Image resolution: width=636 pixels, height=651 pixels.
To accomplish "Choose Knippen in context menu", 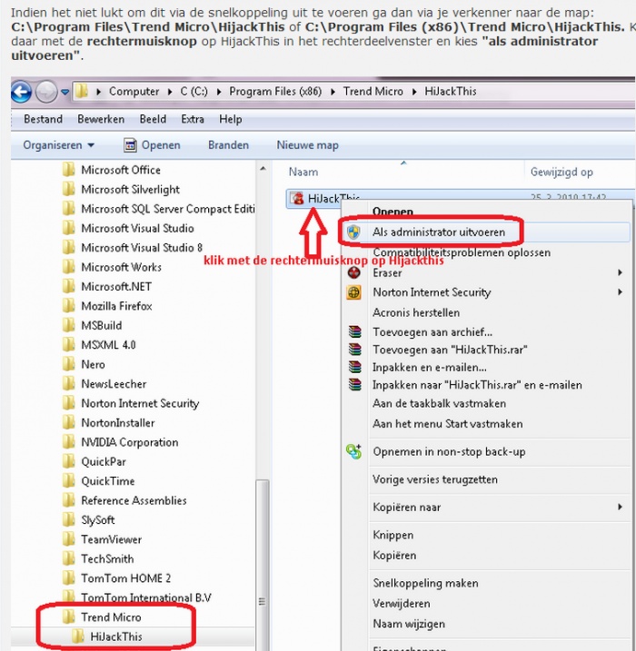I will click(393, 535).
